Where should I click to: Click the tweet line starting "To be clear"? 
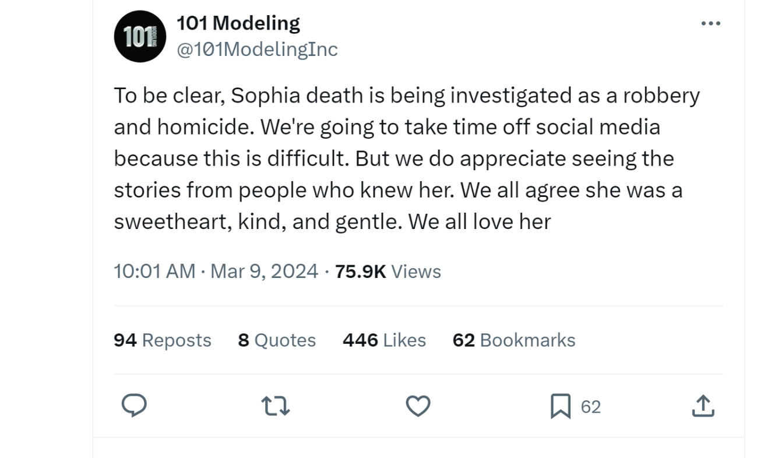click(x=406, y=96)
